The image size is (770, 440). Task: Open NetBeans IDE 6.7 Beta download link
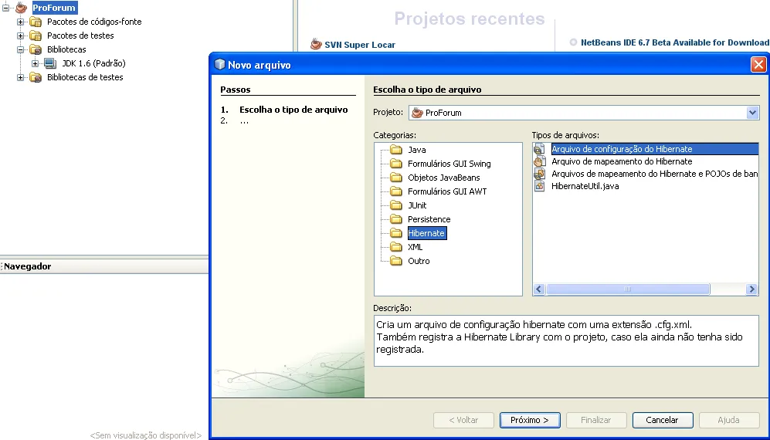(675, 42)
